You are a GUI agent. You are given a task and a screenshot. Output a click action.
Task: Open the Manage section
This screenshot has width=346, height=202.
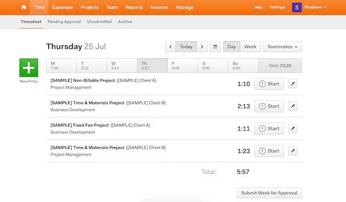[184, 7]
